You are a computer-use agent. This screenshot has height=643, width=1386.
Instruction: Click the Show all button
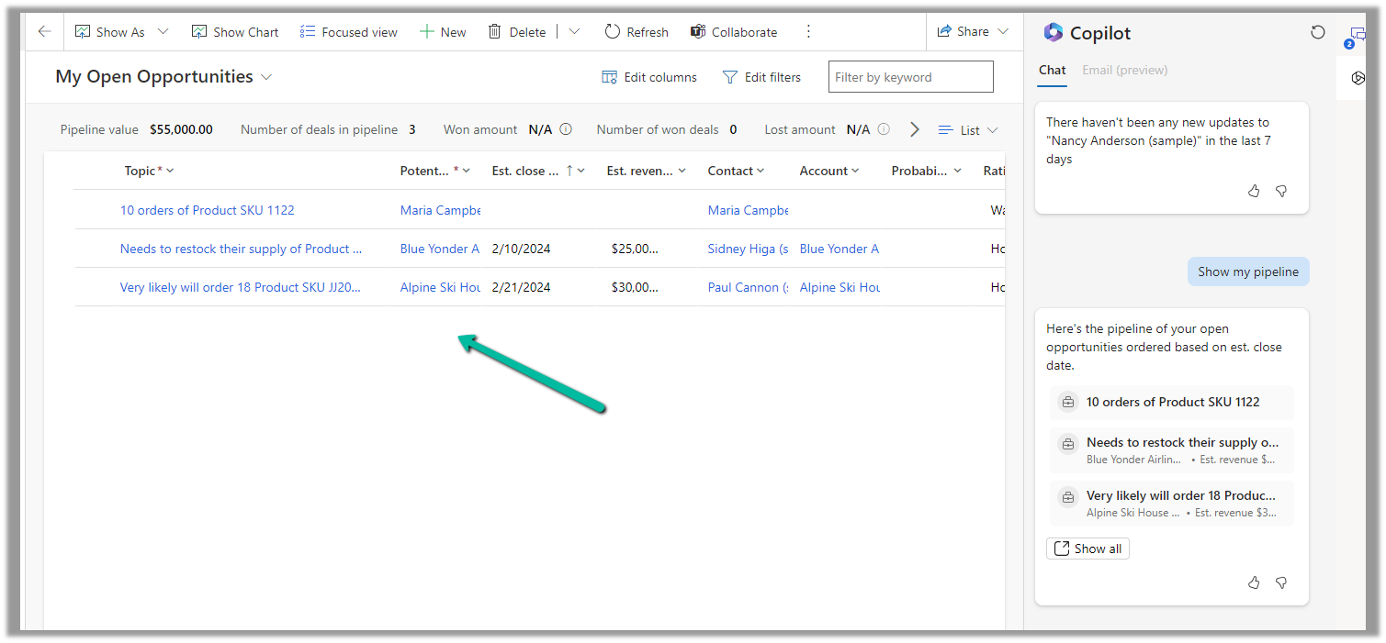(x=1087, y=549)
